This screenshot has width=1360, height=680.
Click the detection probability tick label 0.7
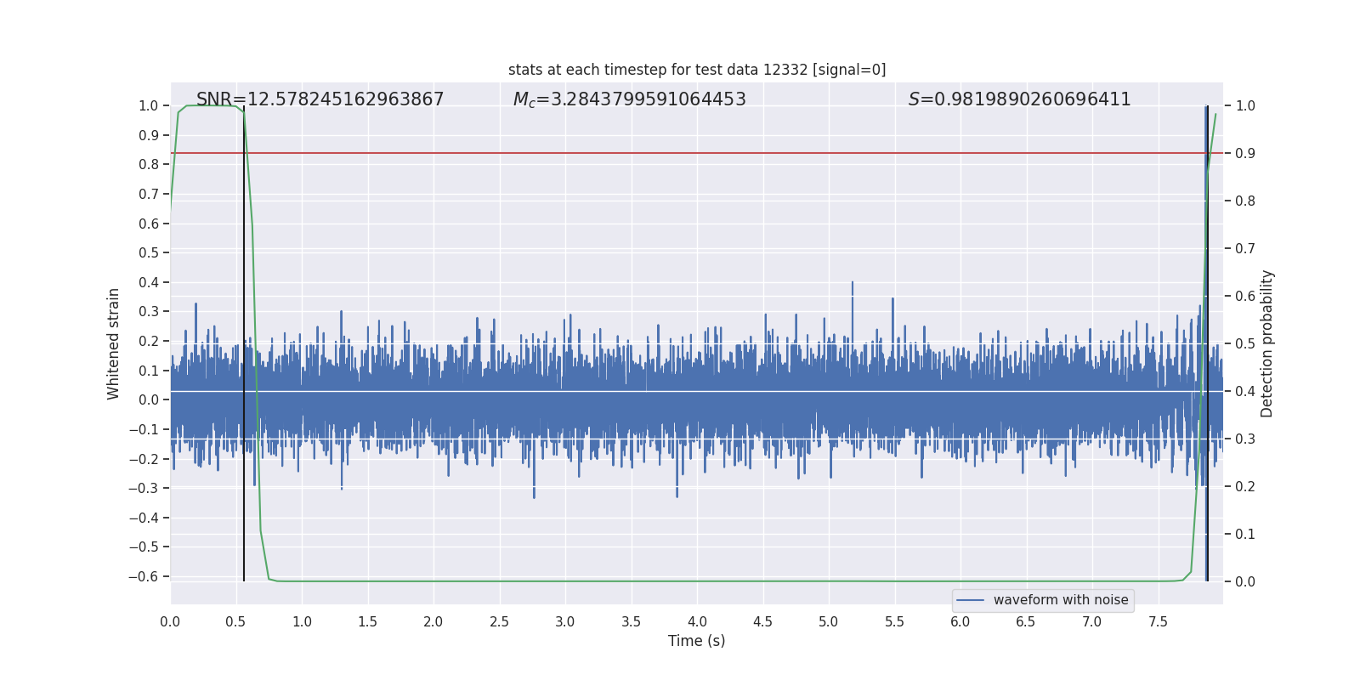[x=1245, y=249]
